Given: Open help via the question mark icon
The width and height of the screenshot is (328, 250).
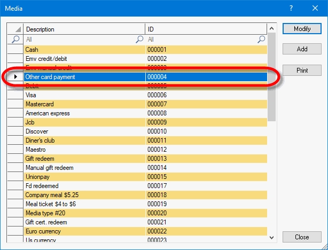Looking at the screenshot, I should 291,8.
